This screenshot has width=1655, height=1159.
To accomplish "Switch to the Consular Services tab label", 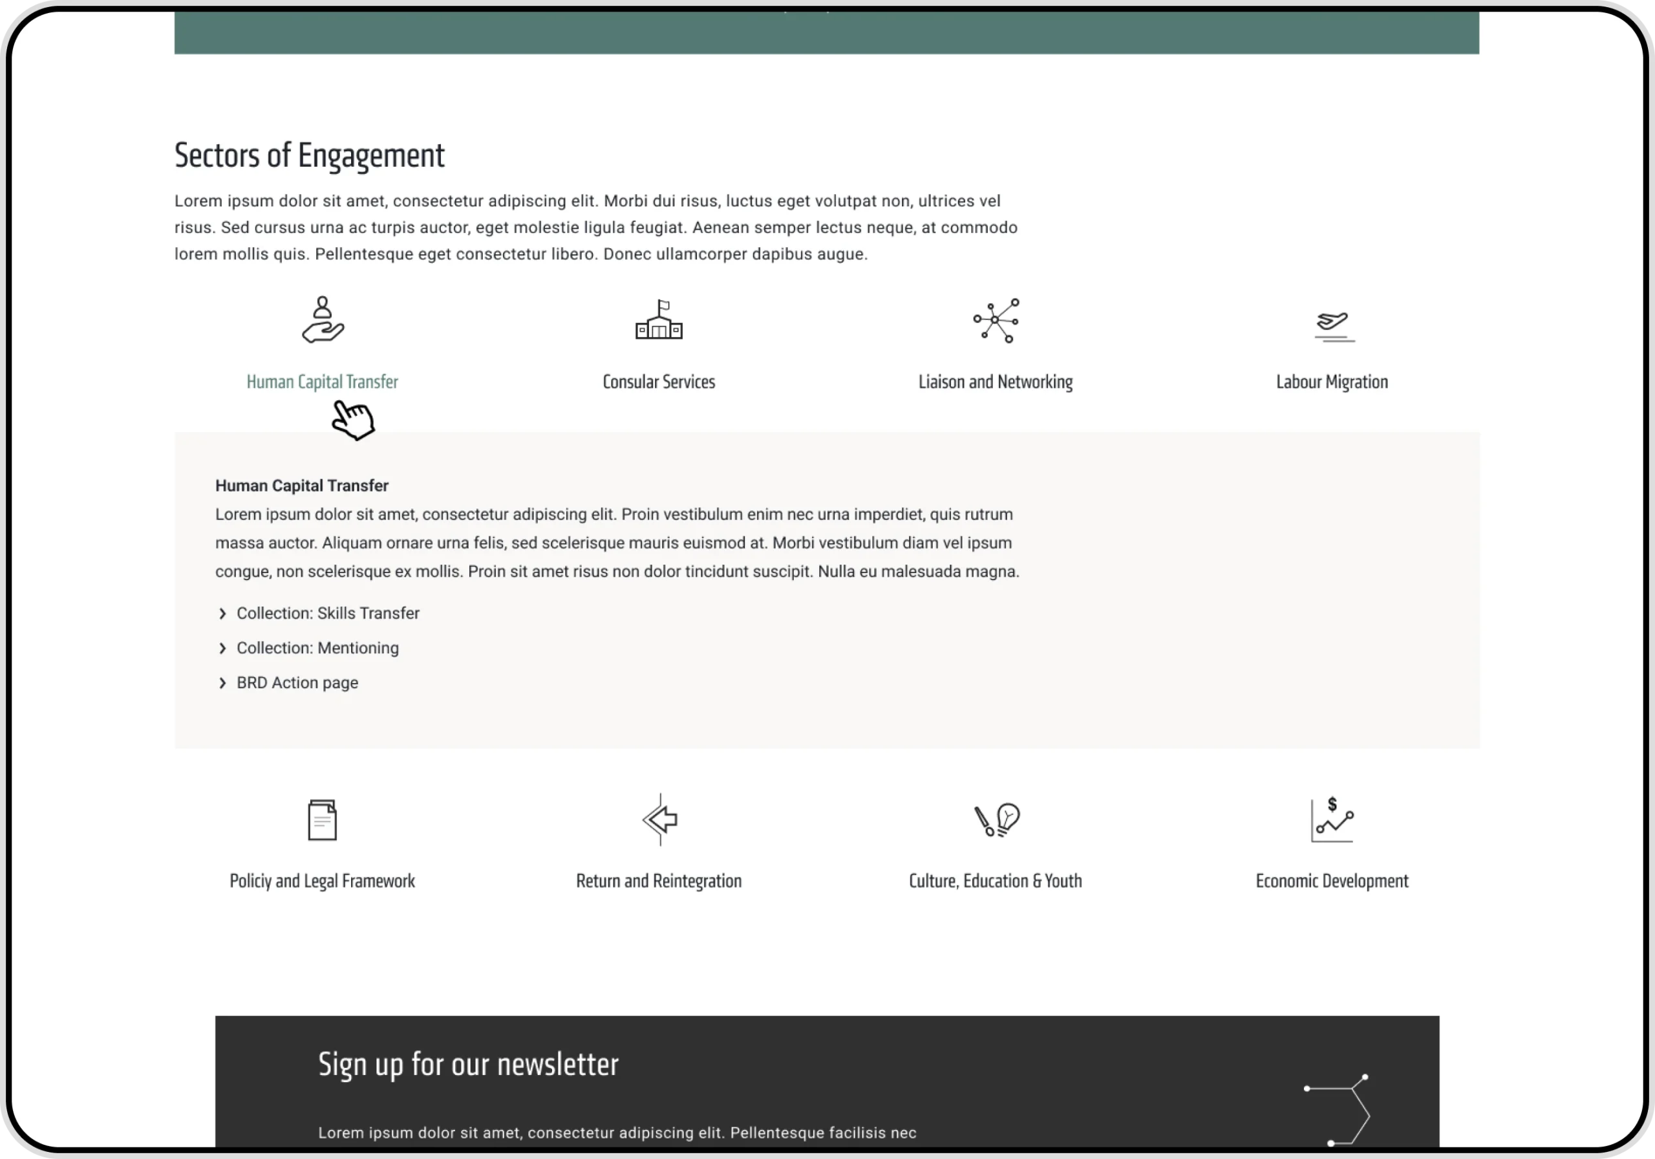I will coord(659,382).
